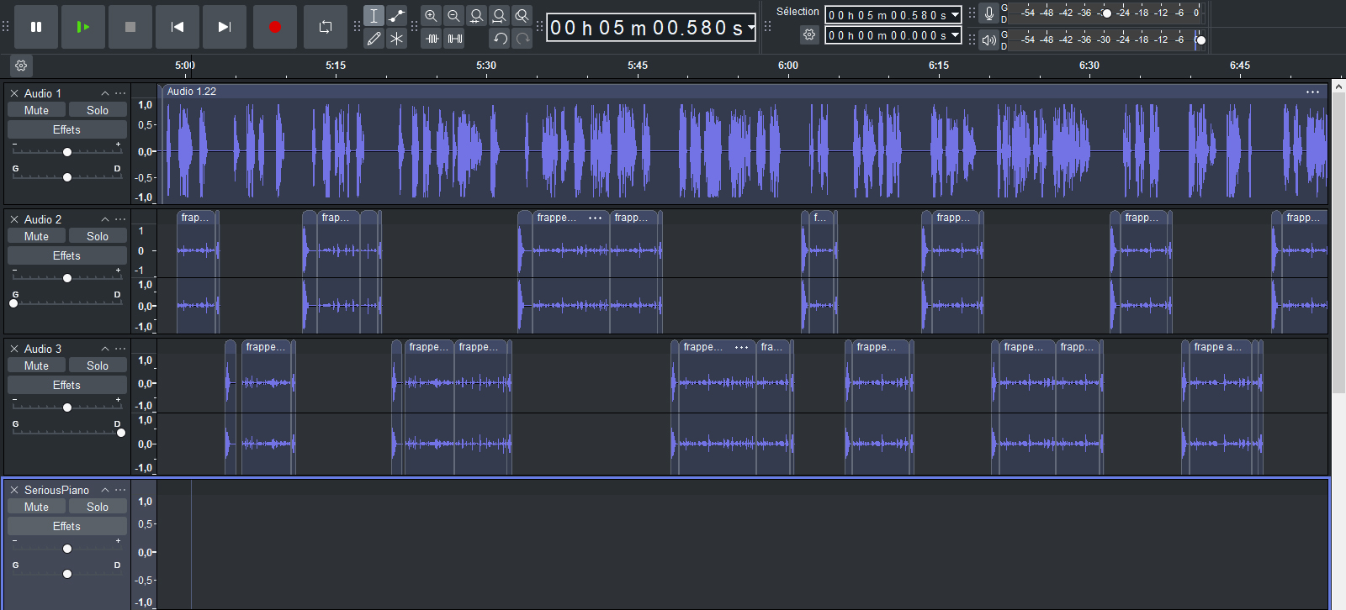This screenshot has width=1346, height=610.
Task: Click the Trim audio outside selection icon
Action: pyautogui.click(x=432, y=39)
